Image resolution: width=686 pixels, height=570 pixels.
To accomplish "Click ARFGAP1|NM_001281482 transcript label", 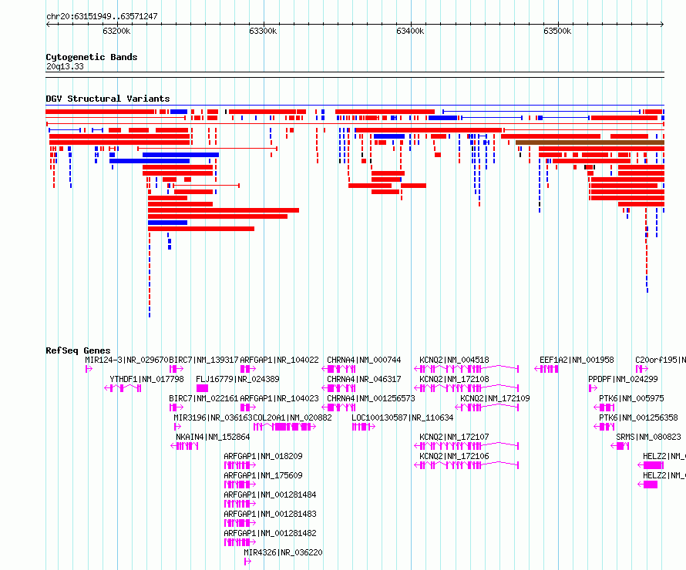I will 270,533.
